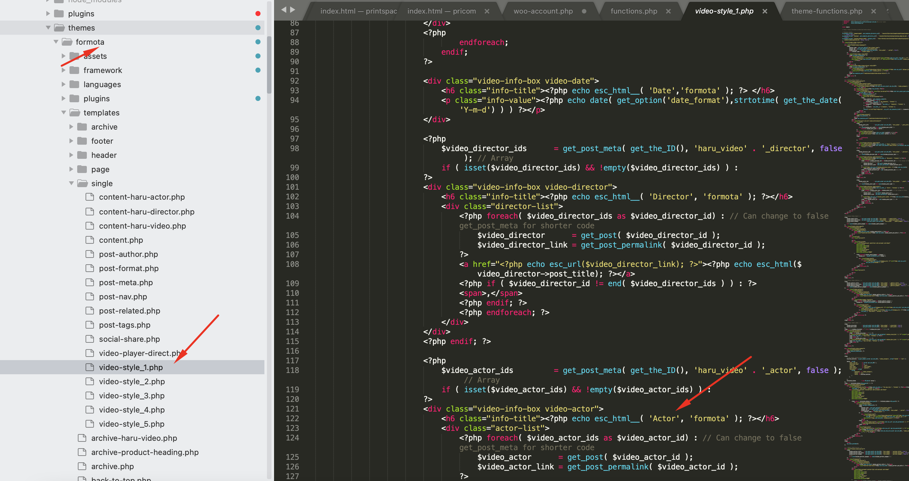Open video-style_4.php file

coord(132,410)
